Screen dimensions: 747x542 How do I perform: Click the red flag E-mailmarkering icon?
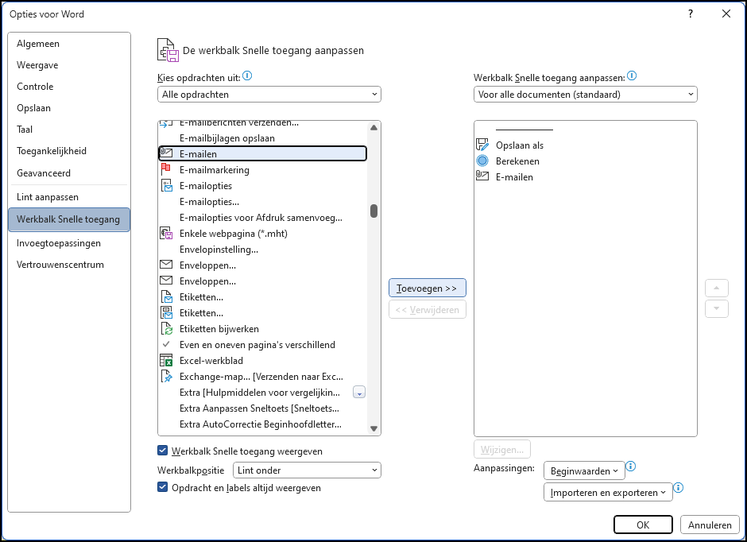click(166, 169)
